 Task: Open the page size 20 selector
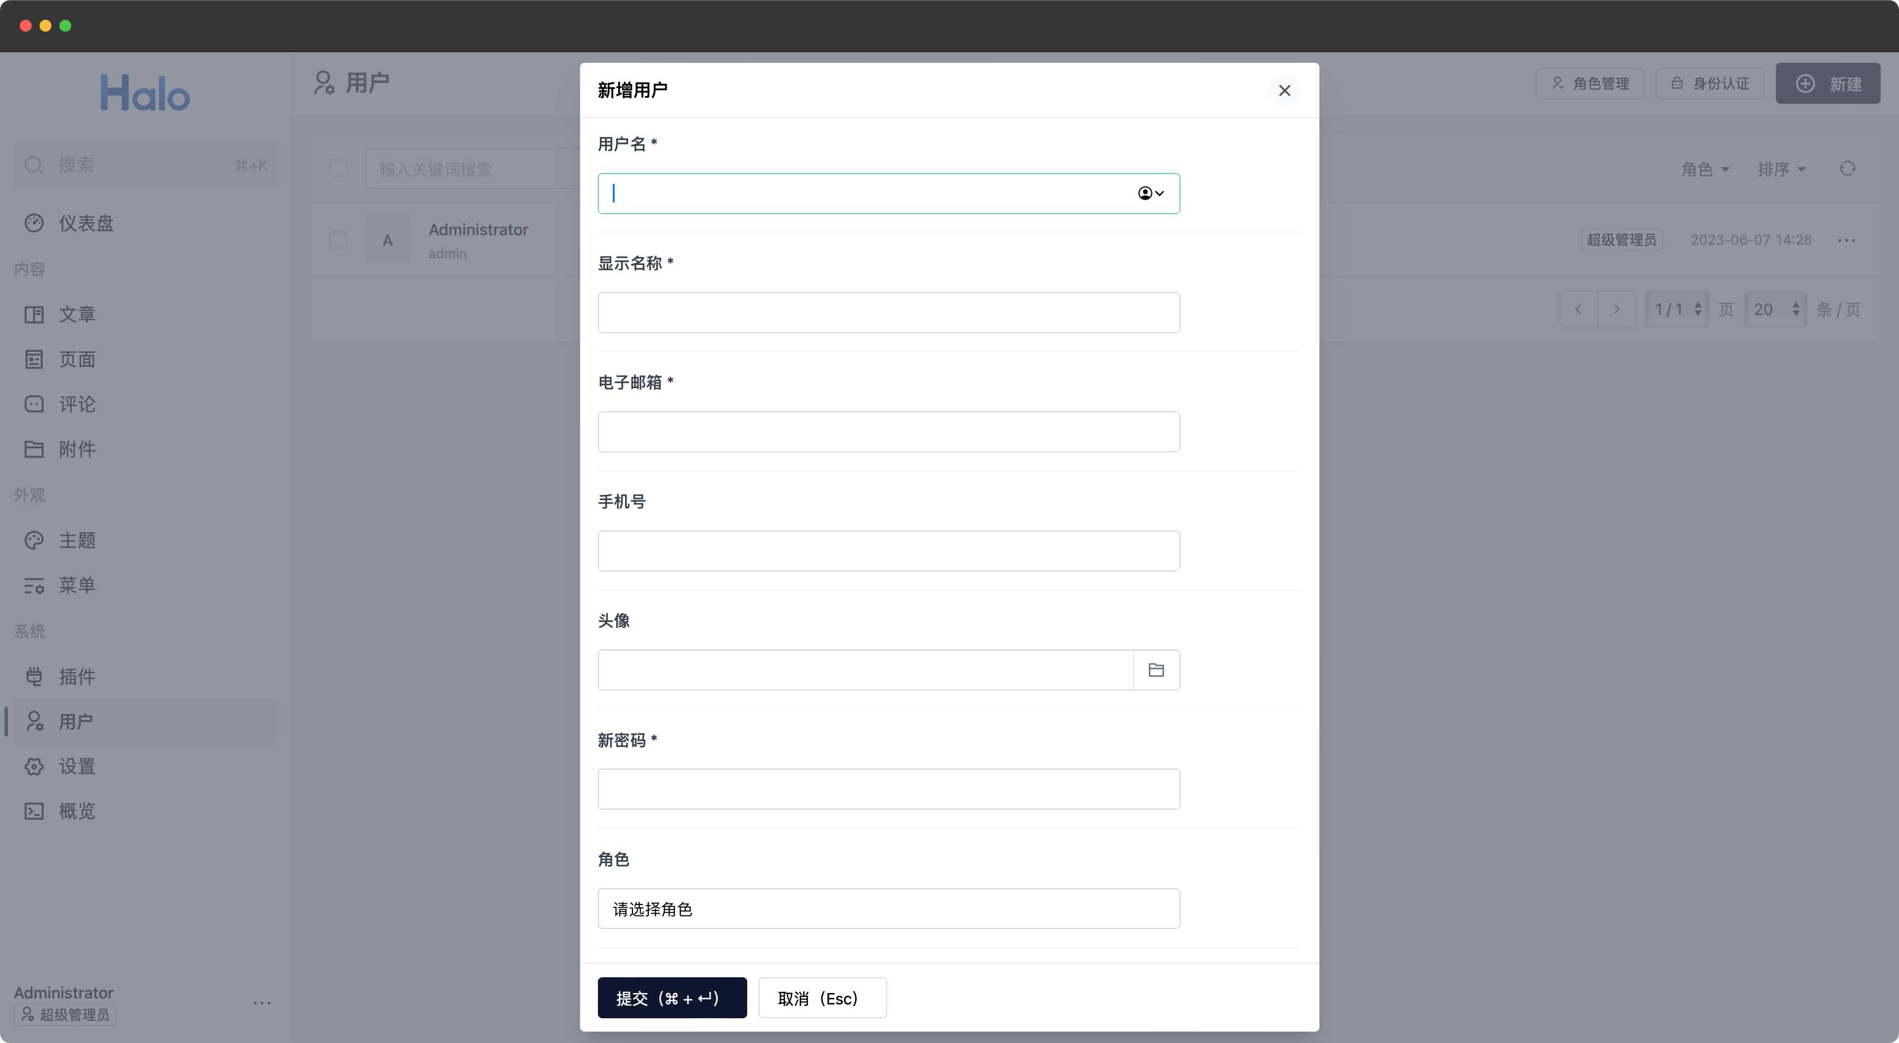coord(1775,309)
